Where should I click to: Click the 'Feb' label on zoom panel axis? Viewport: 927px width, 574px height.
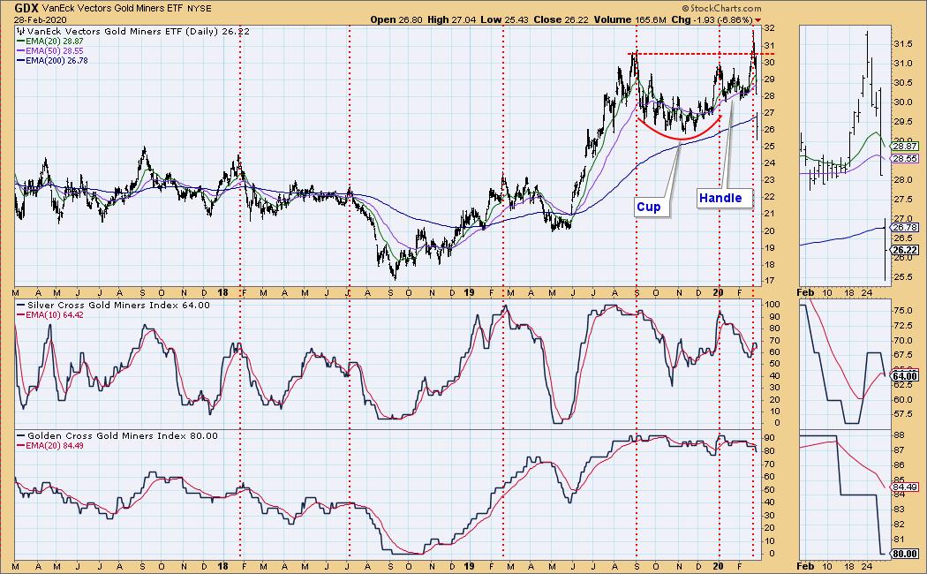point(805,292)
